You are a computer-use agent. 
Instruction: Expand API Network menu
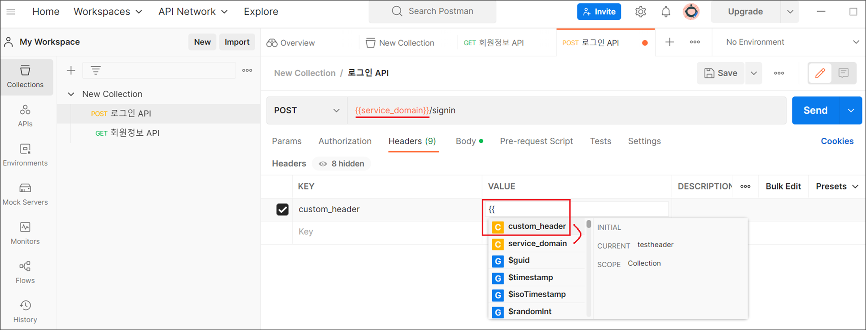193,12
